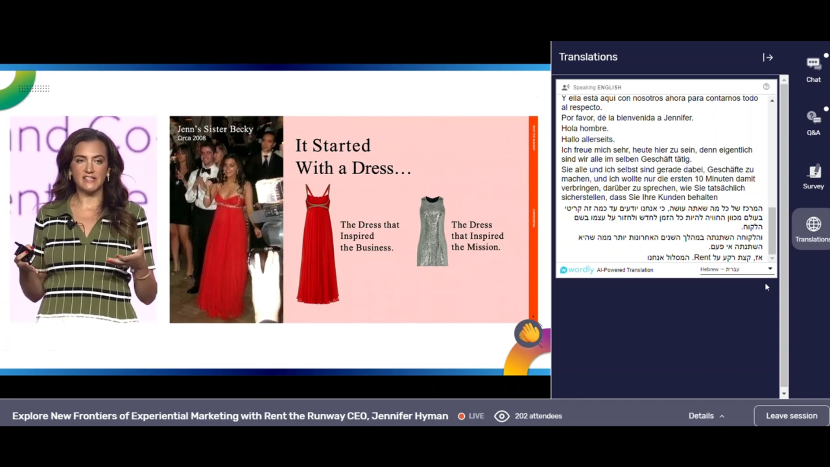The image size is (830, 467).
Task: Click the Speaking ENGLISH speaker icon
Action: tap(565, 87)
